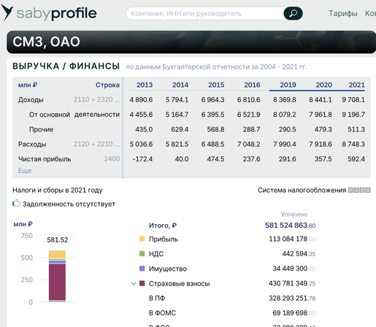Select the yellow Прибыль legend swatch

(142, 239)
